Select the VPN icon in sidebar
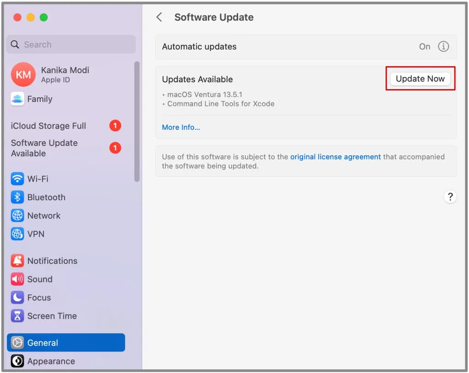This screenshot has width=469, height=373. (17, 234)
